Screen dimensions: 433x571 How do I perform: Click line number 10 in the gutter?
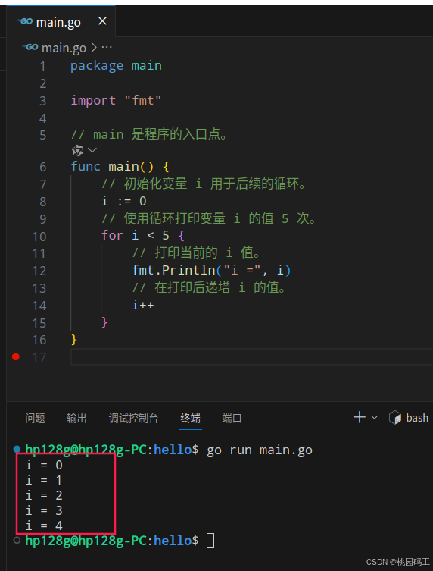(x=39, y=237)
